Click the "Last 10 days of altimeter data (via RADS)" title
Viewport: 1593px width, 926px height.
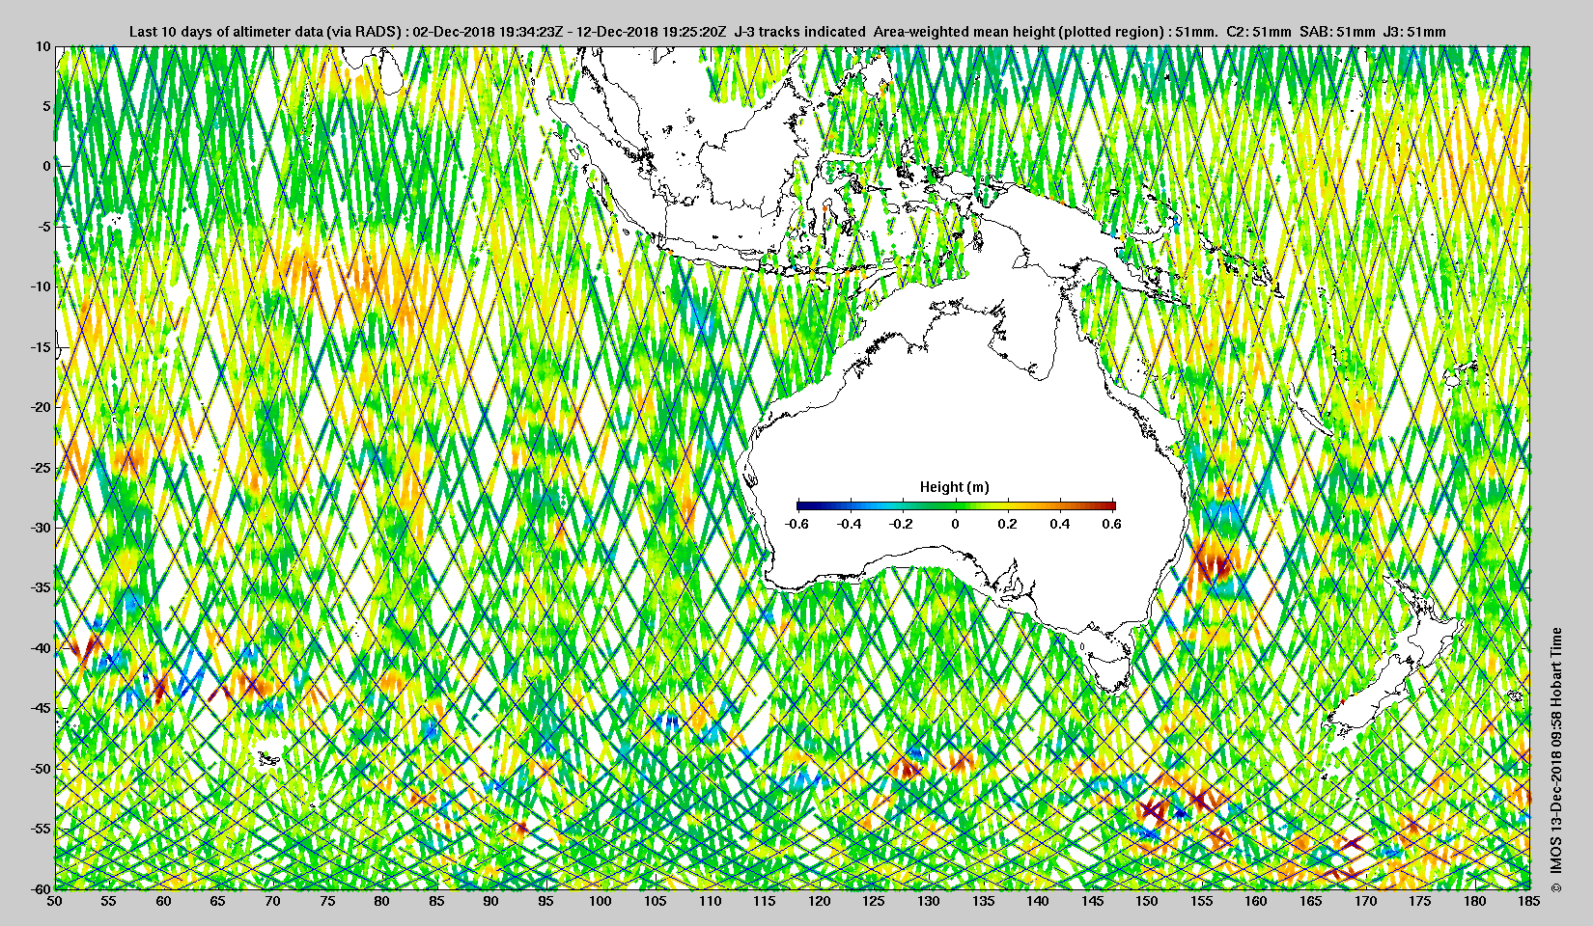tap(268, 32)
